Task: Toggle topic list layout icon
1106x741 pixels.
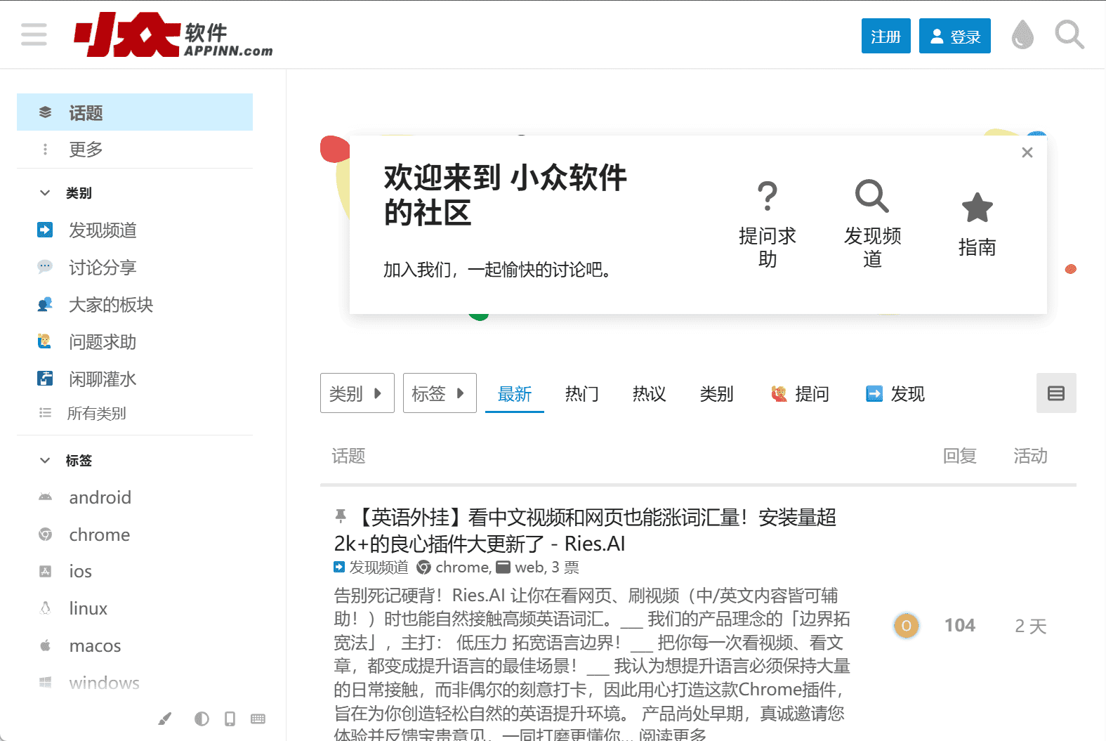Action: pos(1056,393)
